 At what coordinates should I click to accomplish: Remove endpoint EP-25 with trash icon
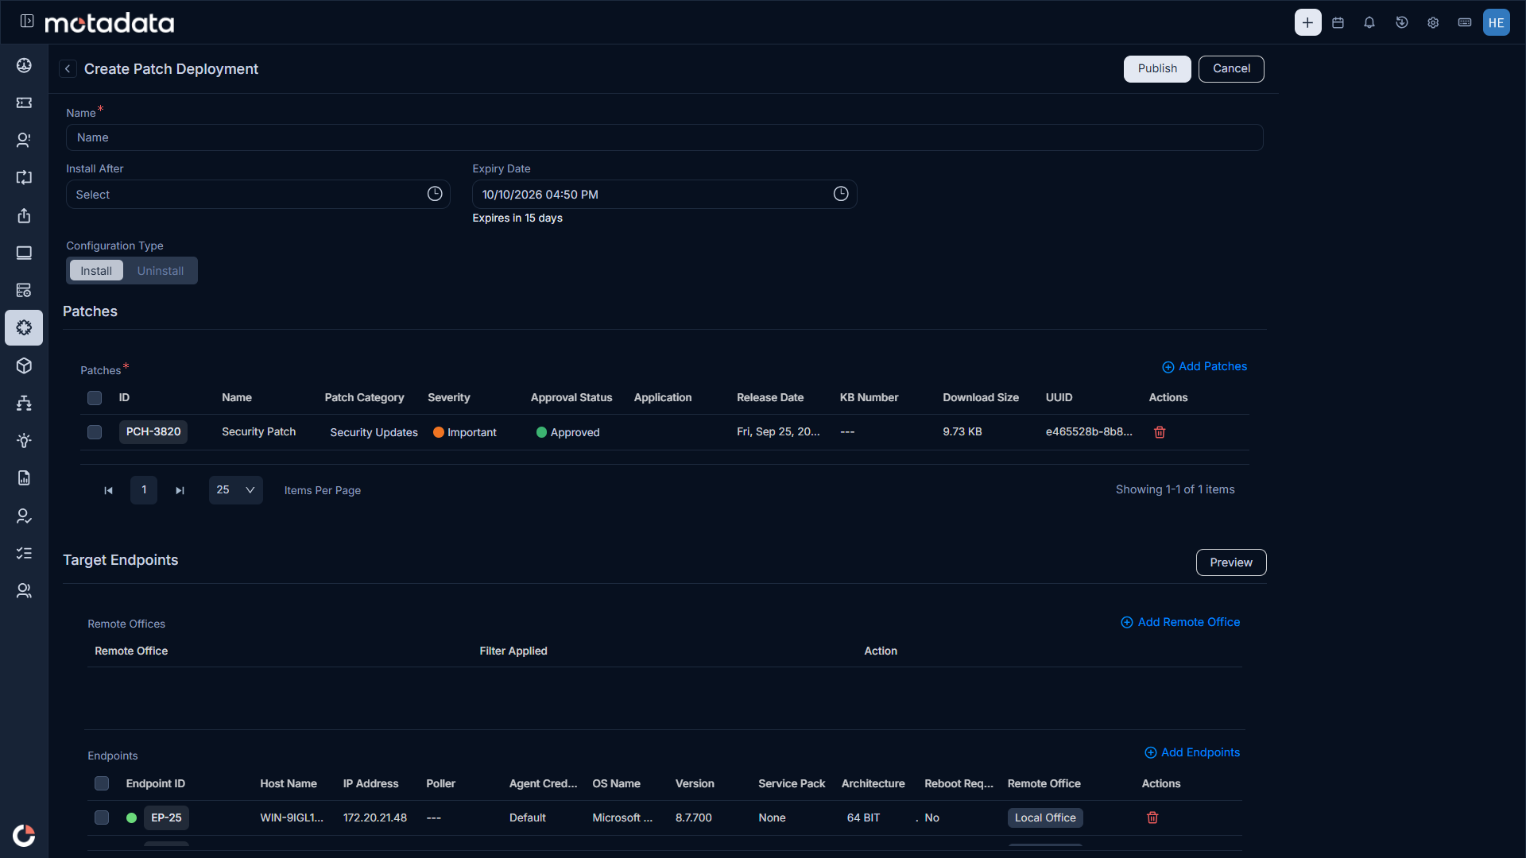tap(1152, 817)
